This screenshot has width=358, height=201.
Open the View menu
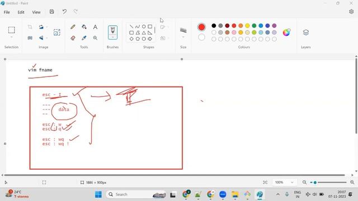point(36,12)
